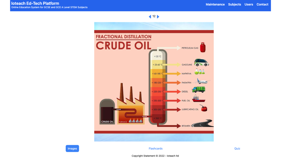Click the paraffin airplane icon
The width and height of the screenshot is (281, 158).
click(201, 81)
